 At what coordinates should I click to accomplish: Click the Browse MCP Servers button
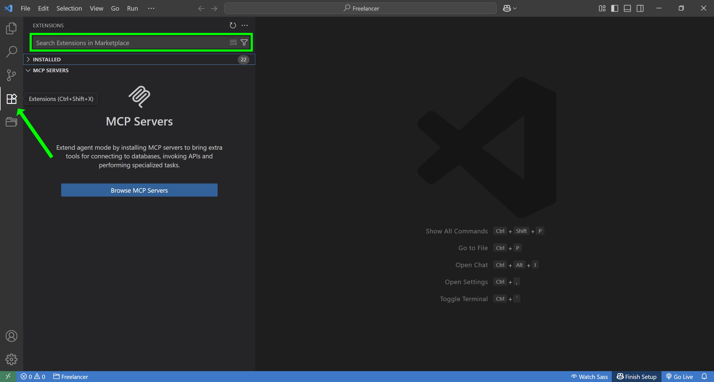[139, 190]
